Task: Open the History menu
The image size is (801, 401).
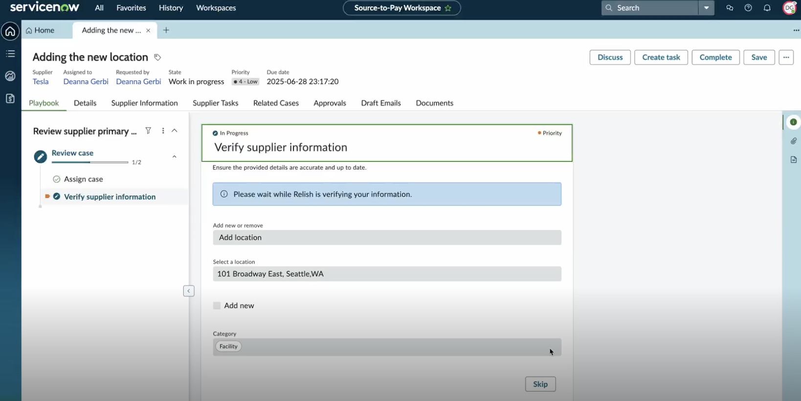Action: point(171,8)
